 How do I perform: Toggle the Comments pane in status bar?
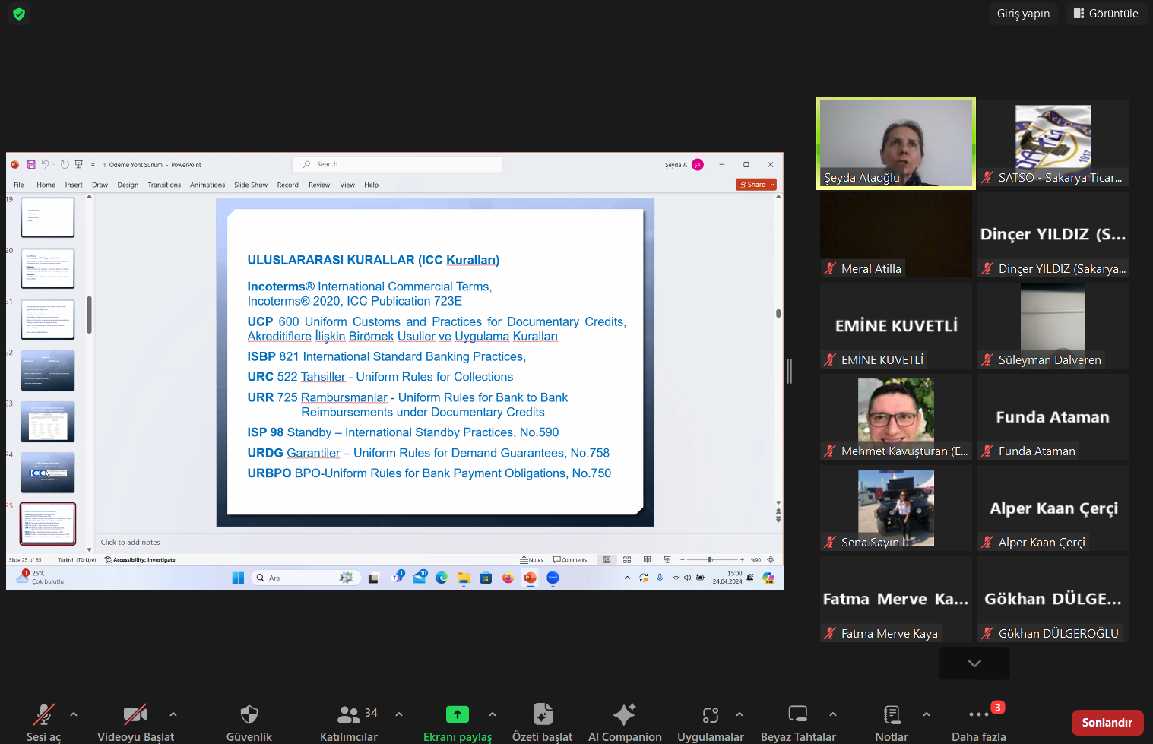pyautogui.click(x=570, y=559)
